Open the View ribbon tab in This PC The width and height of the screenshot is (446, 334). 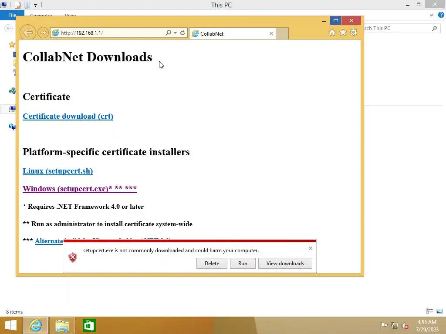70,15
